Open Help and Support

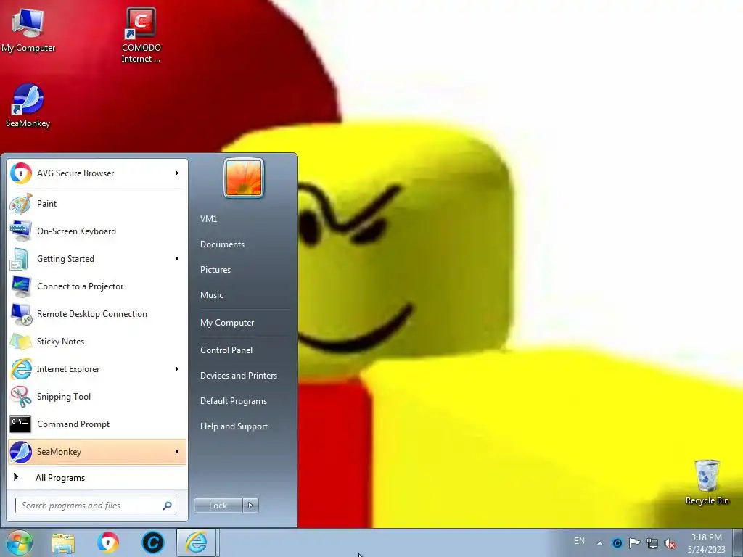234,426
